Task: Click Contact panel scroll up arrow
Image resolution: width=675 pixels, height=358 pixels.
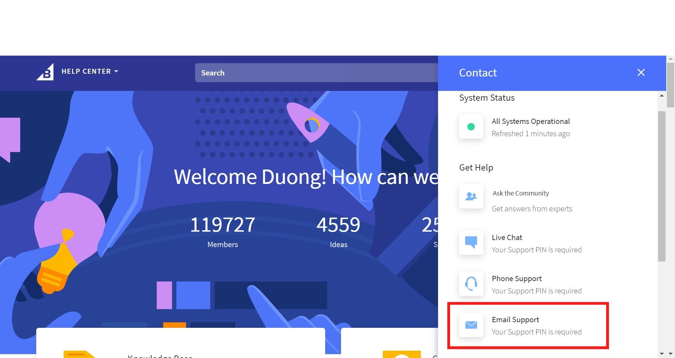Action: click(x=662, y=96)
